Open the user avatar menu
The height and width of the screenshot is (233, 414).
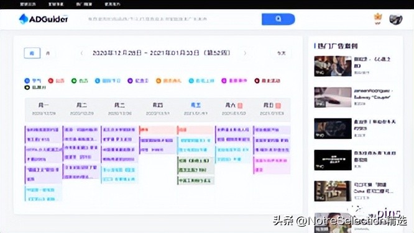(x=396, y=19)
